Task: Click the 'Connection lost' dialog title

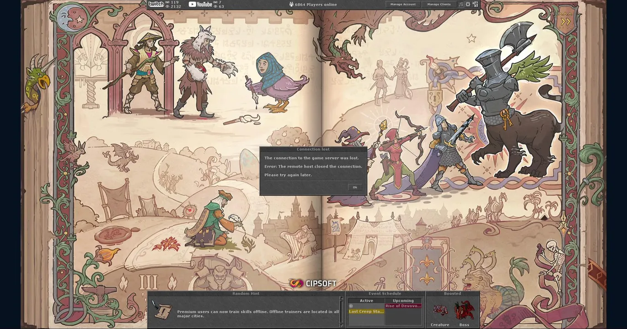Action: coord(313,149)
